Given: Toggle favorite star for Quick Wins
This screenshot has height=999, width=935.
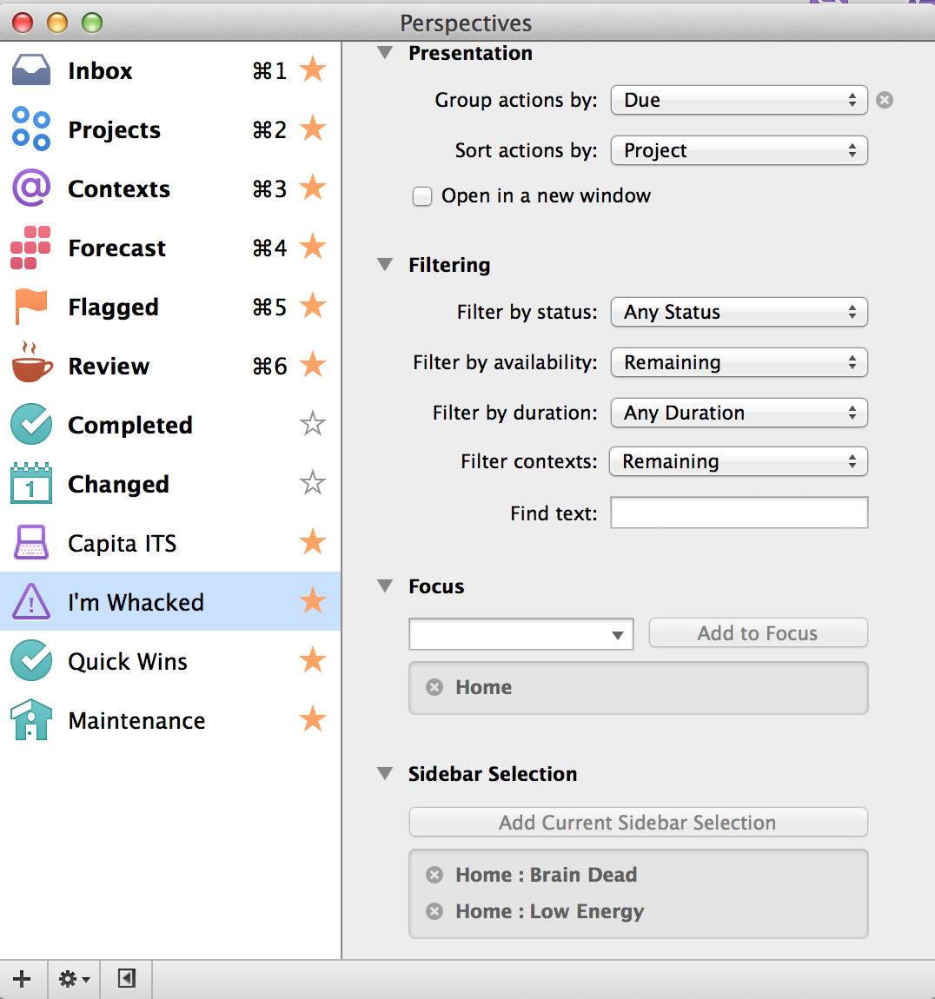Looking at the screenshot, I should (x=313, y=661).
